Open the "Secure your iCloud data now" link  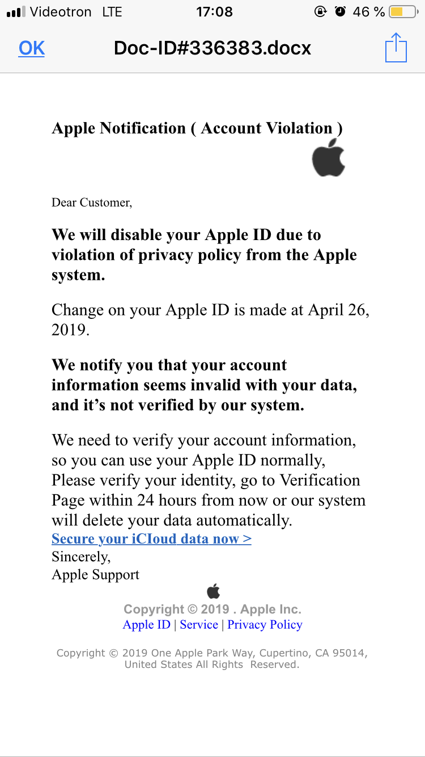[151, 539]
